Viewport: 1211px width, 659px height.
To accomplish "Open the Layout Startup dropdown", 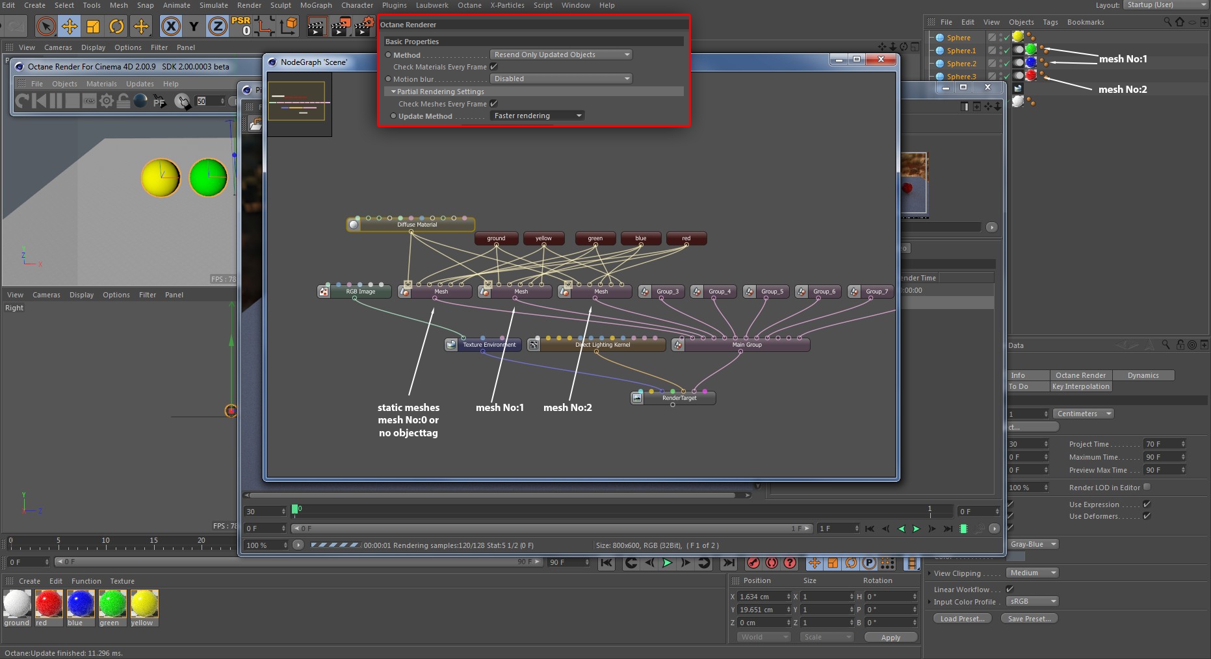I will click(1165, 5).
